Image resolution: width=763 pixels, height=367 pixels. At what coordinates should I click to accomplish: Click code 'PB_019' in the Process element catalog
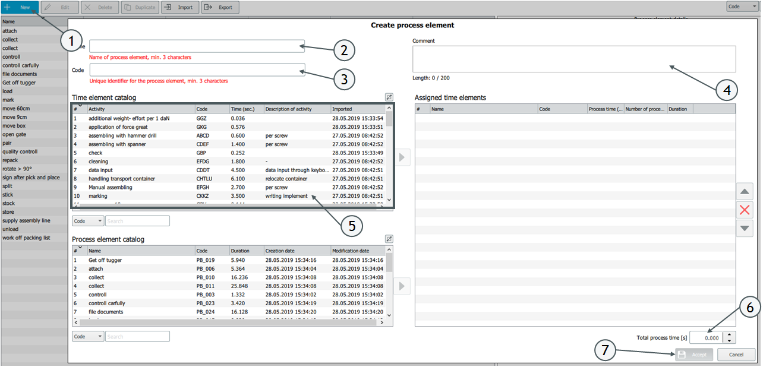(205, 260)
